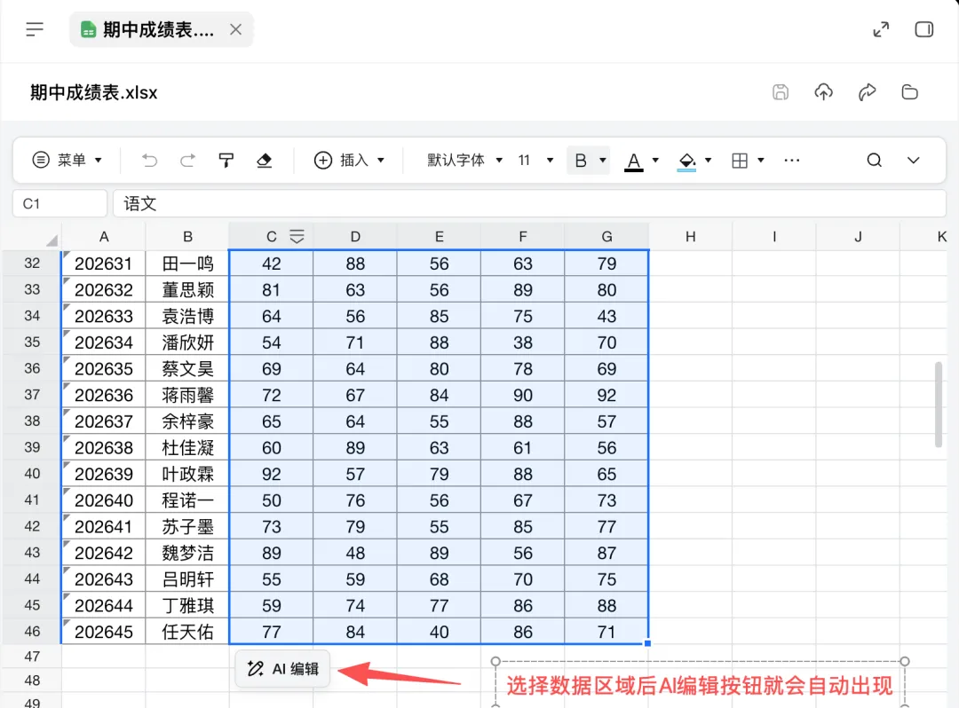Expand the bold style dropdown arrow
This screenshot has height=708, width=959.
pos(602,160)
